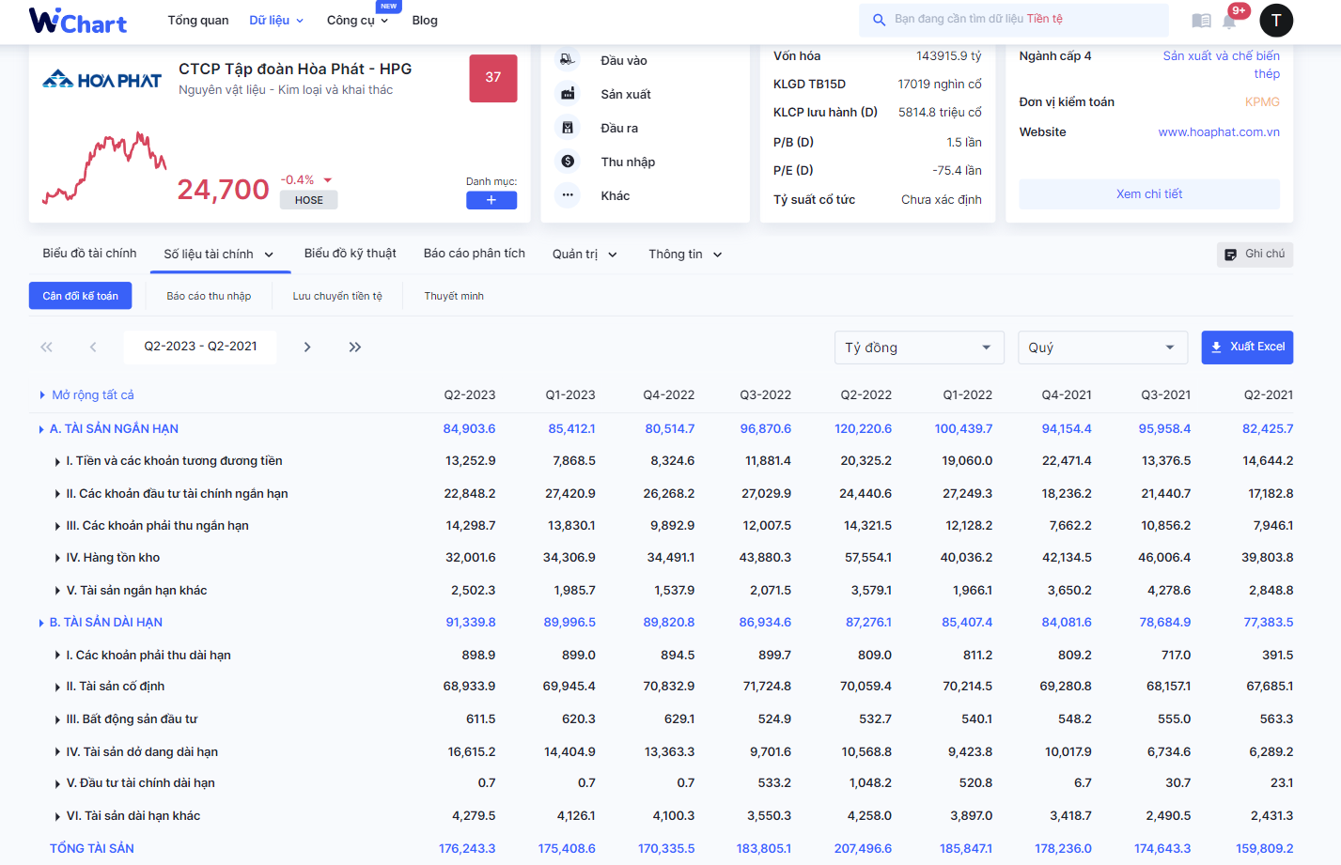Click the Ghi chú note button
Image resolution: width=1341 pixels, height=865 pixels.
pos(1255,255)
